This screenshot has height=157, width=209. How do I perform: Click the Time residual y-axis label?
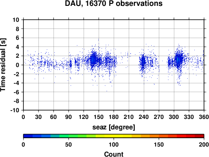3,65
